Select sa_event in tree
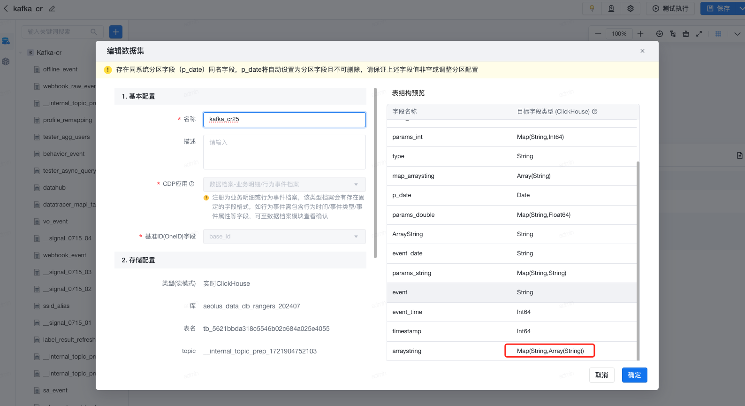Screen dimensions: 745x406 tap(55, 391)
